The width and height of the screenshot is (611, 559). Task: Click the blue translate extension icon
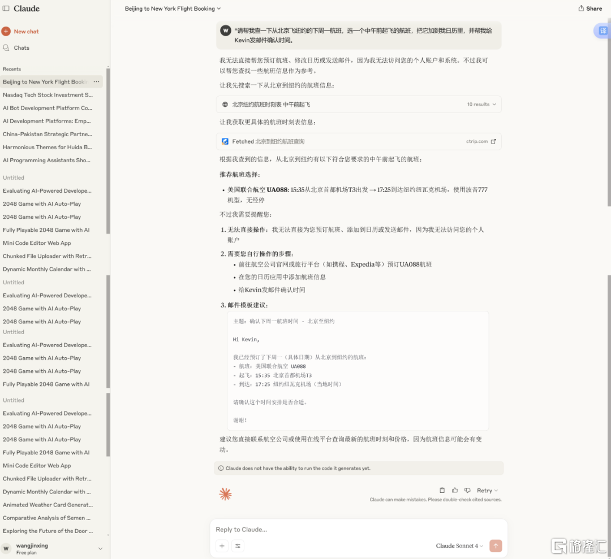click(603, 31)
